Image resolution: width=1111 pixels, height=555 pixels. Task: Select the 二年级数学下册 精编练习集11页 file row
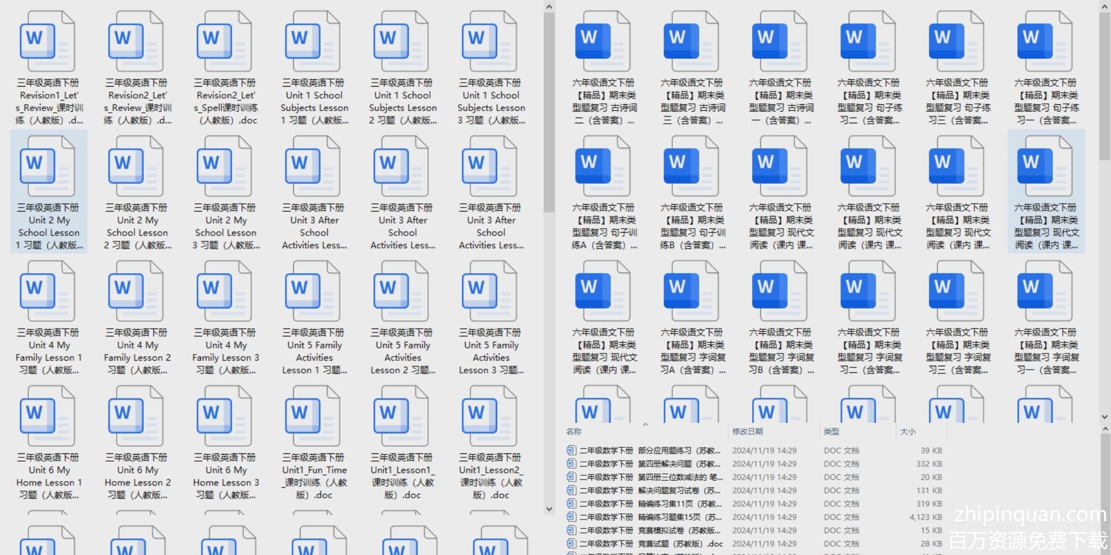pyautogui.click(x=650, y=504)
